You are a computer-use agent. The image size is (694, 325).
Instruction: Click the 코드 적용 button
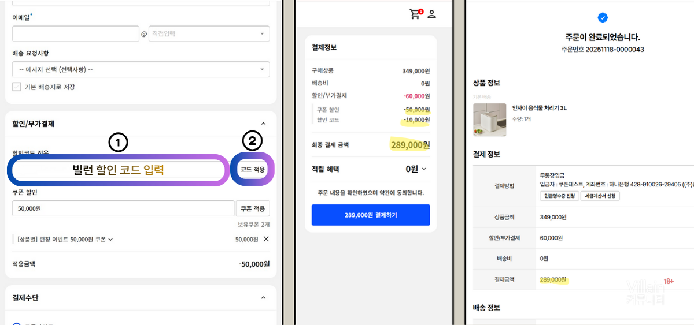point(252,170)
